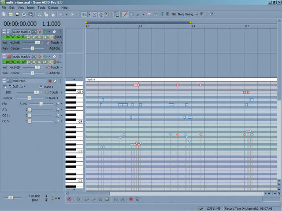Viewport: 282px width, 211px height.
Task: Click the What's This help icon
Action: [x=211, y=15]
